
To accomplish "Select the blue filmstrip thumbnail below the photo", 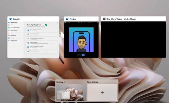I will (83, 55).
